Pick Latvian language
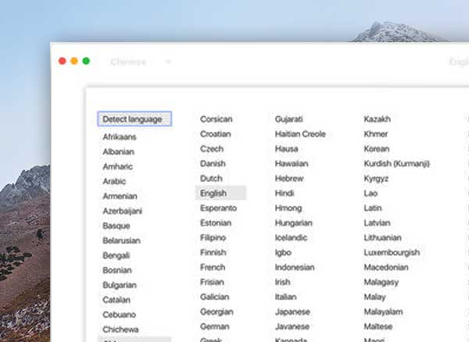 point(378,223)
